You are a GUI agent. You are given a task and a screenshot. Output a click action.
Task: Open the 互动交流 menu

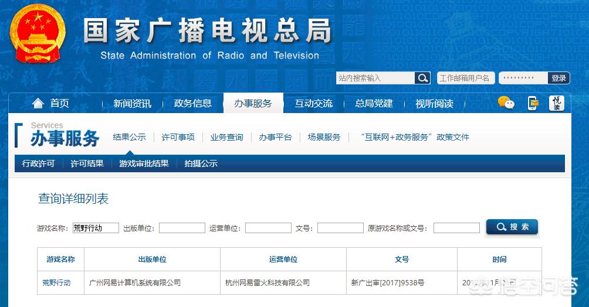click(314, 103)
